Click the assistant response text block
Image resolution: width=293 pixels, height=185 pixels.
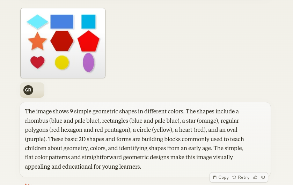(145, 139)
